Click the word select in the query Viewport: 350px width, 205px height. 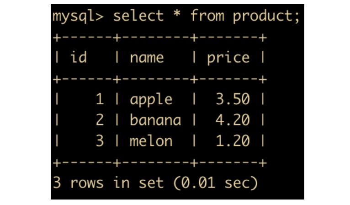pyautogui.click(x=138, y=16)
